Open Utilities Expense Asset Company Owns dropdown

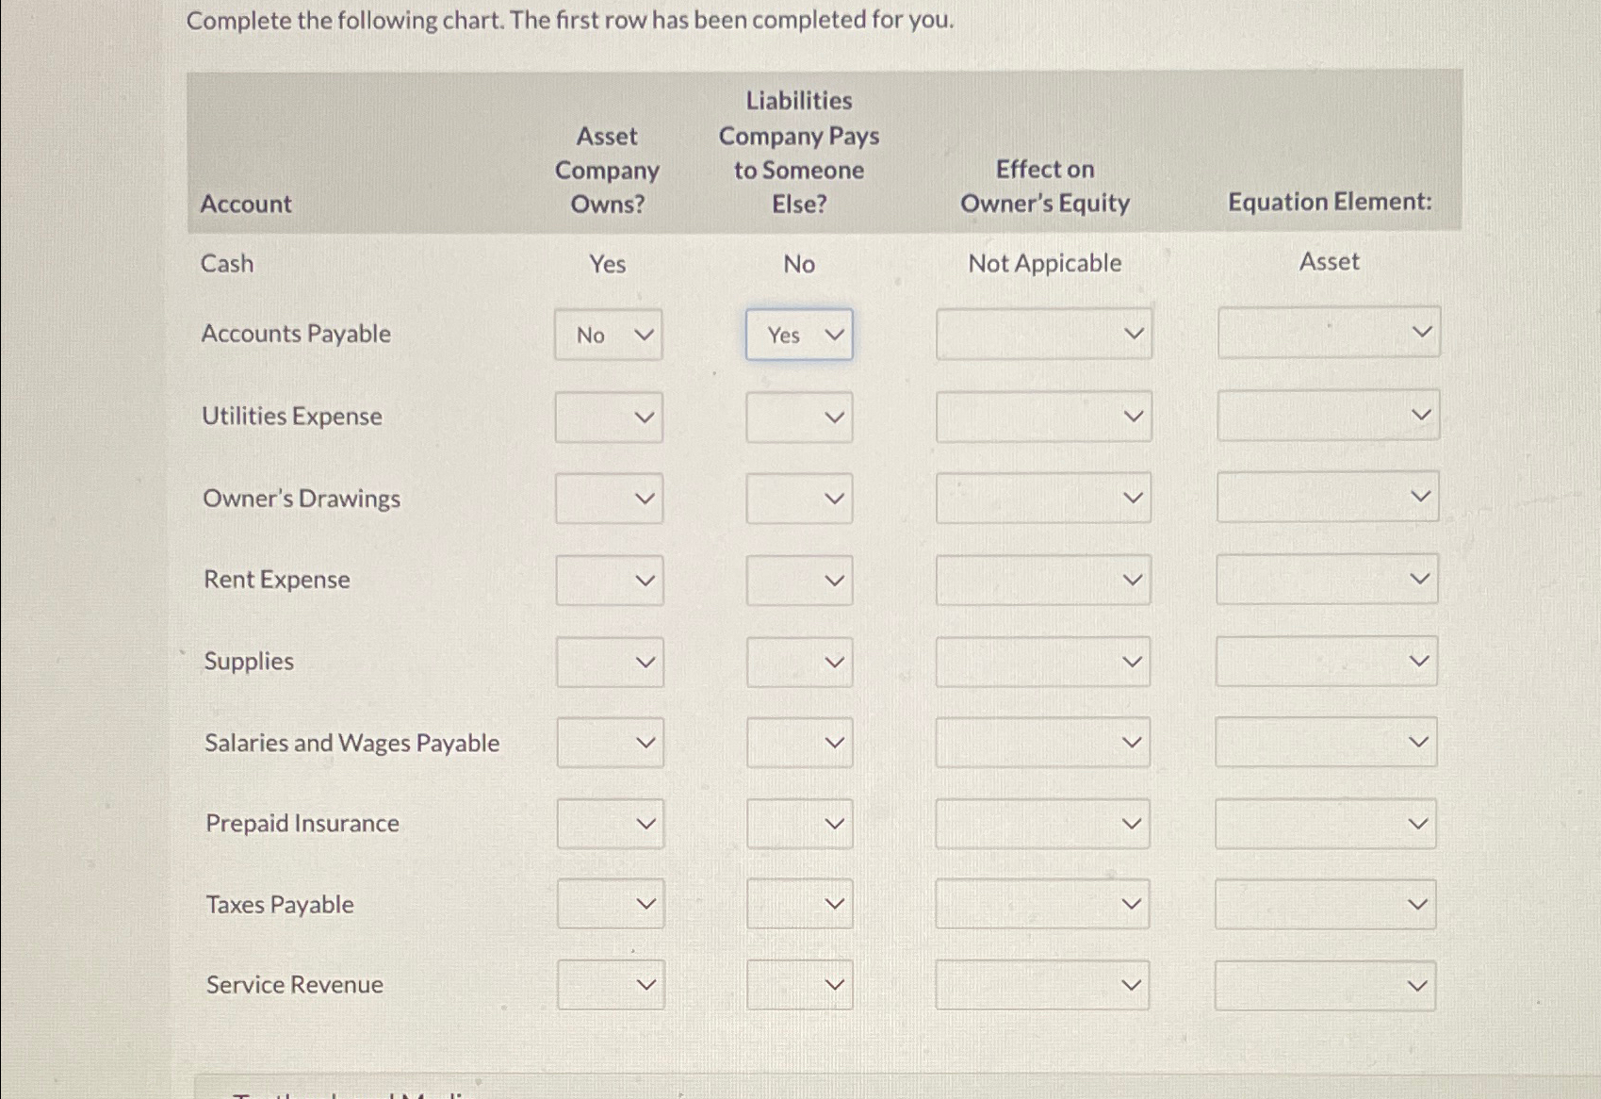[x=609, y=418]
